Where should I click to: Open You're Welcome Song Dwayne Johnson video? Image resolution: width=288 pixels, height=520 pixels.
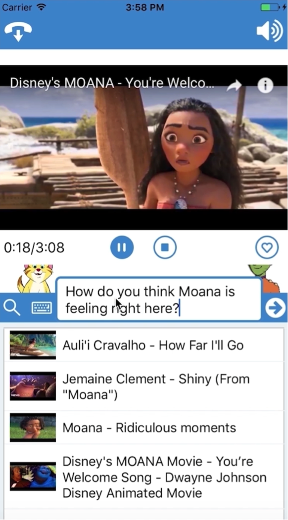tap(144, 476)
